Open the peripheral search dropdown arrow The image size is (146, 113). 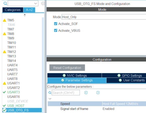coord(36,3)
